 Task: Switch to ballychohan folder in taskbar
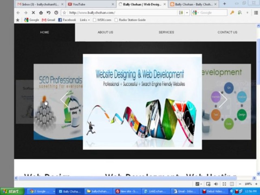pyautogui.click(x=99, y=191)
